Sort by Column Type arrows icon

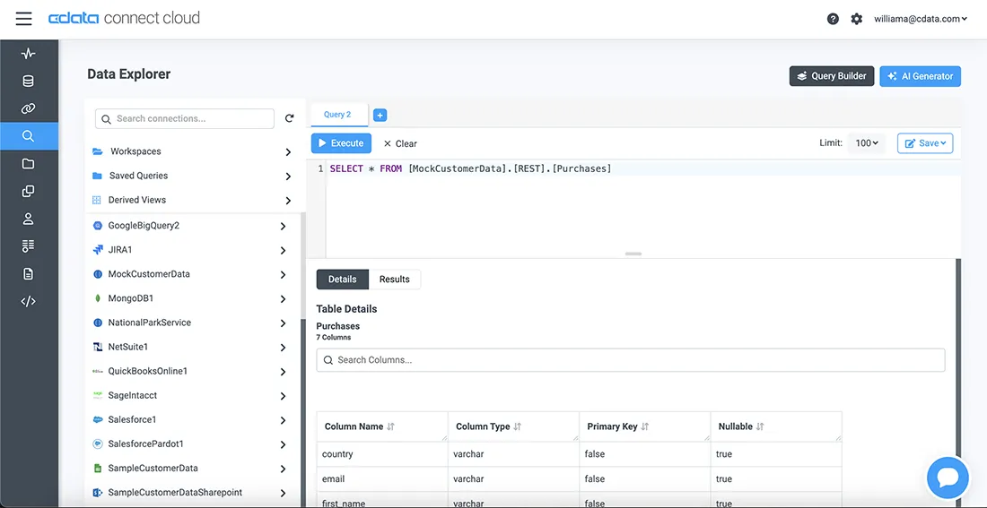pos(518,426)
